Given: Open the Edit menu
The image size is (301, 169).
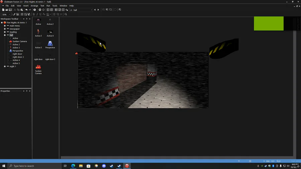Looking at the screenshot, I should pos(13,6).
